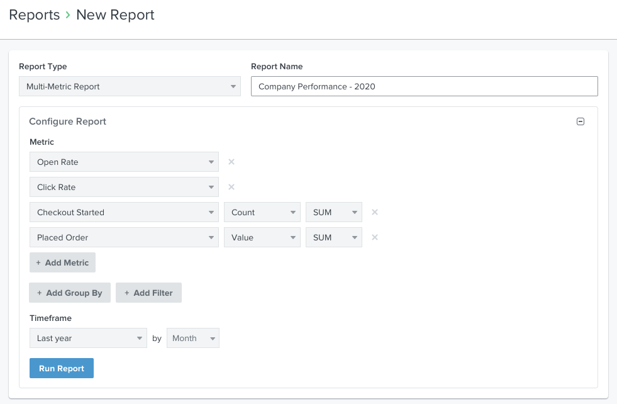
Task: Remove the Placed Order metric
Action: [x=374, y=237]
